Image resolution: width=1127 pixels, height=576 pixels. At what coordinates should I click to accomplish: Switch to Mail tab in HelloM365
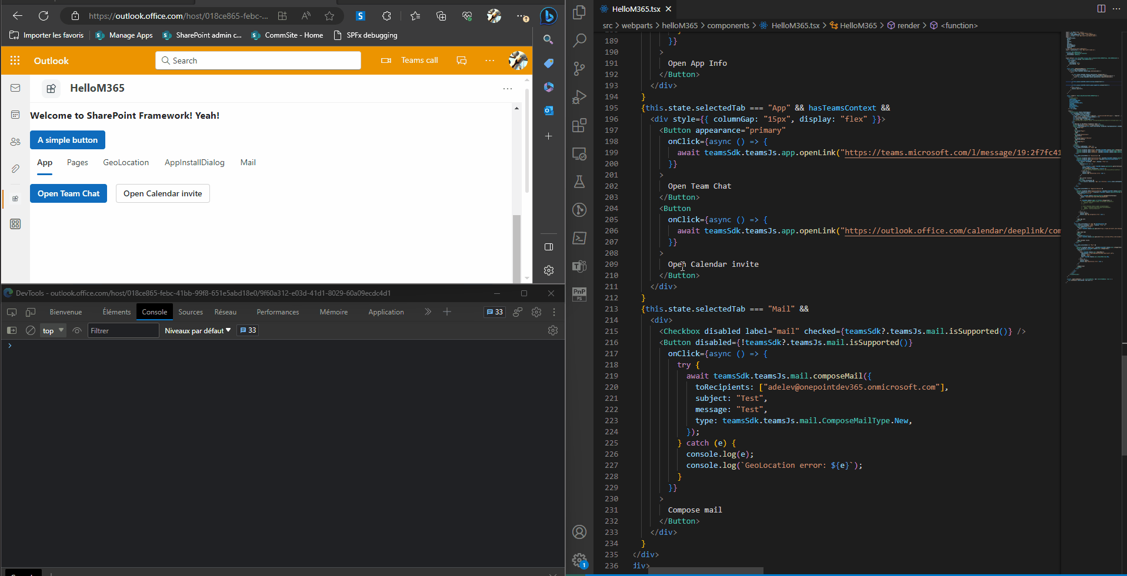coord(248,163)
